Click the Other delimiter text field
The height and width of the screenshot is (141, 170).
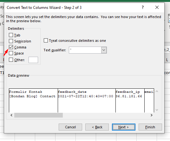33,60
